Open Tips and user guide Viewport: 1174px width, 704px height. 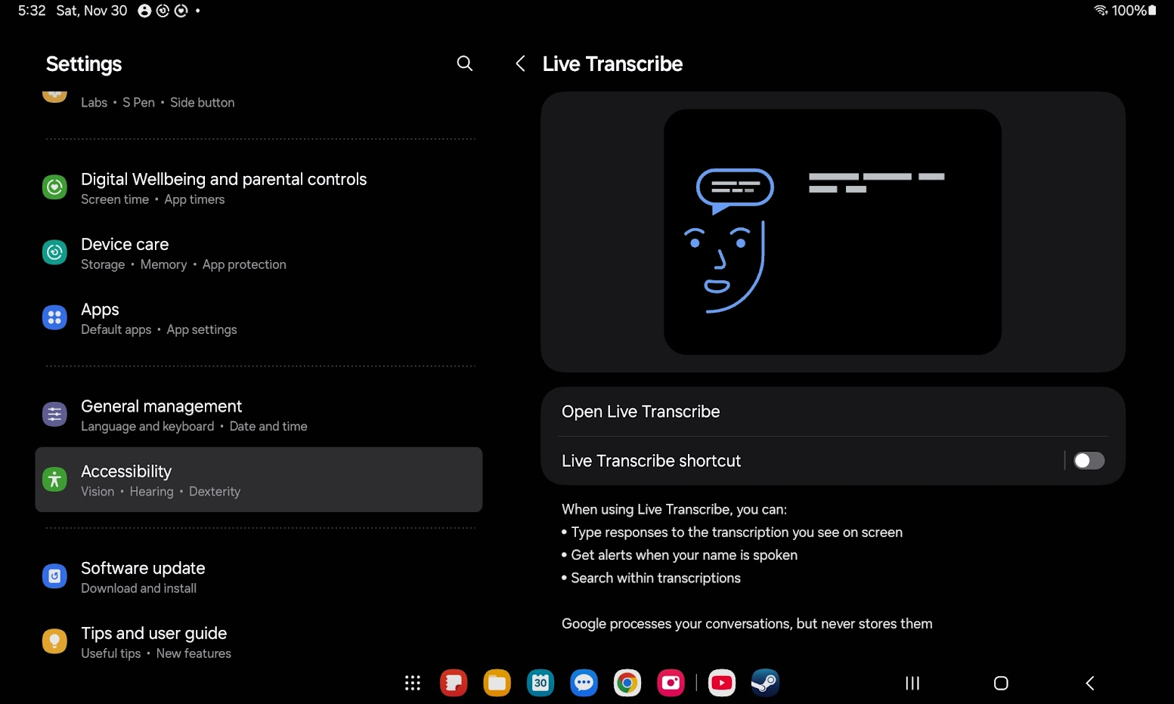tap(259, 642)
